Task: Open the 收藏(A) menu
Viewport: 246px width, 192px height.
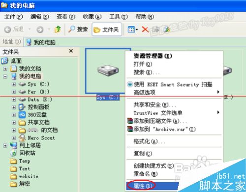Action: tap(92, 17)
